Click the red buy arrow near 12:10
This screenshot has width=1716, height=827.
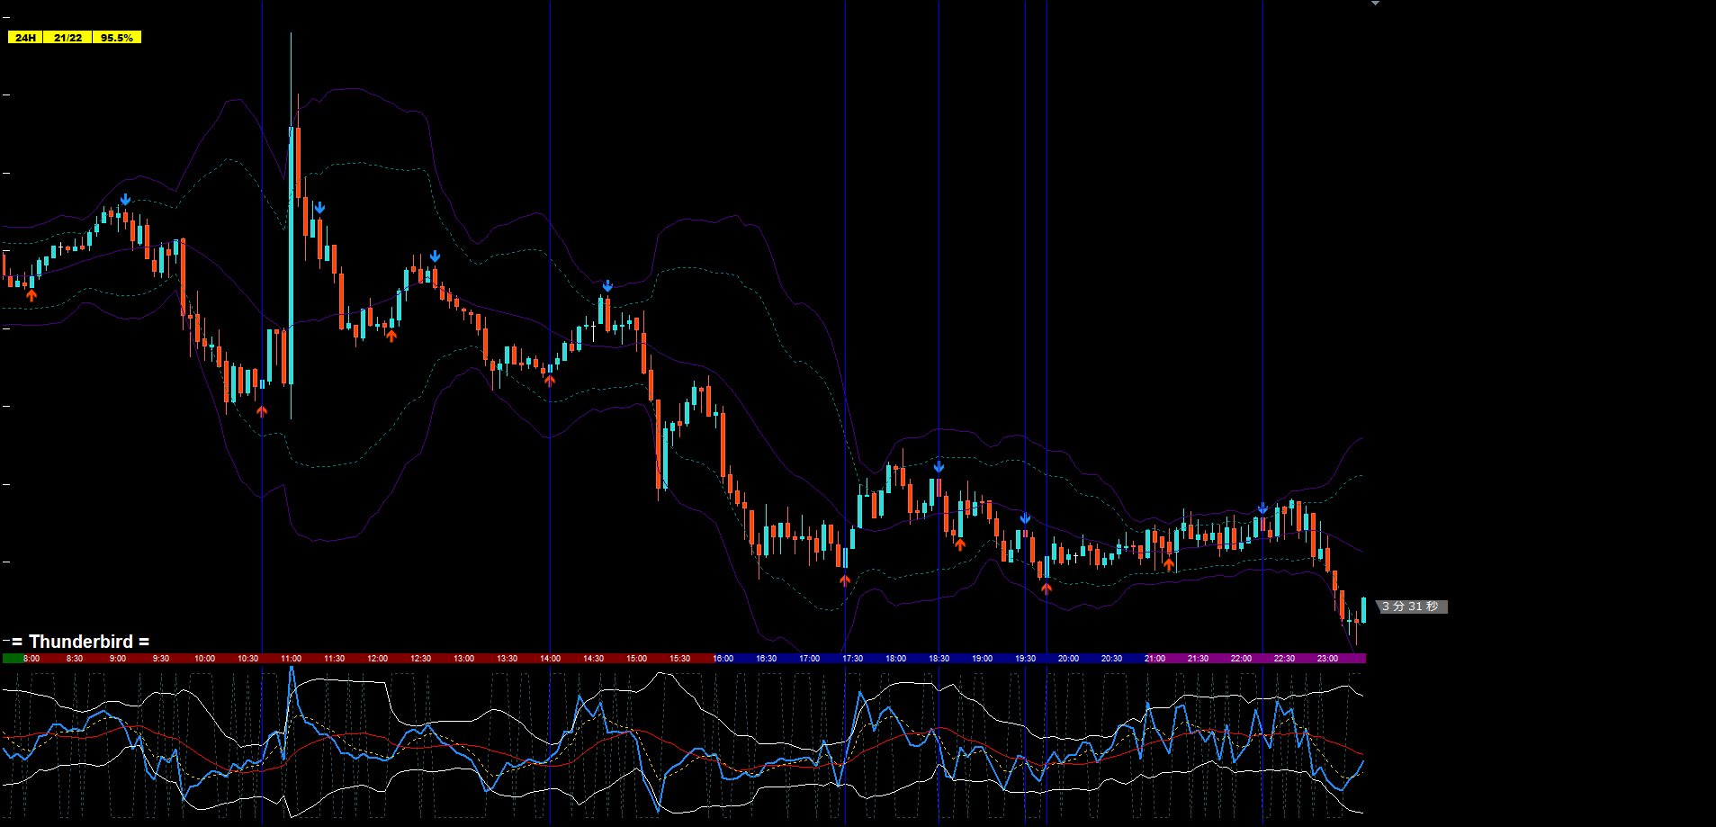point(391,336)
